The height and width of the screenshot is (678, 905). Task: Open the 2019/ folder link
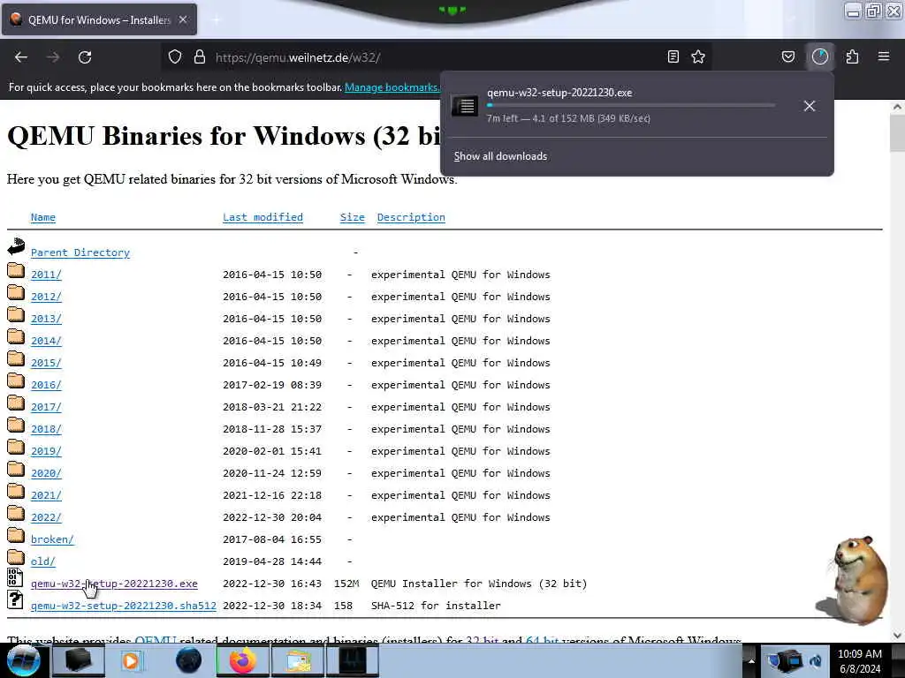coord(46,451)
